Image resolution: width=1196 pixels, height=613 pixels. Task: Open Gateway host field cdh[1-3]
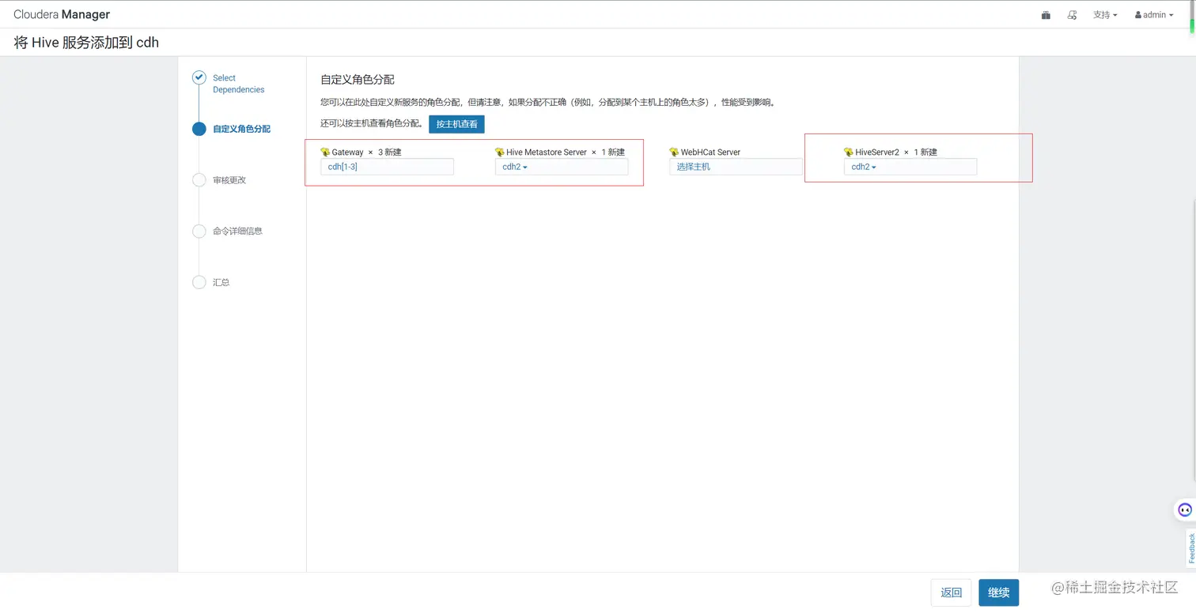pyautogui.click(x=387, y=167)
